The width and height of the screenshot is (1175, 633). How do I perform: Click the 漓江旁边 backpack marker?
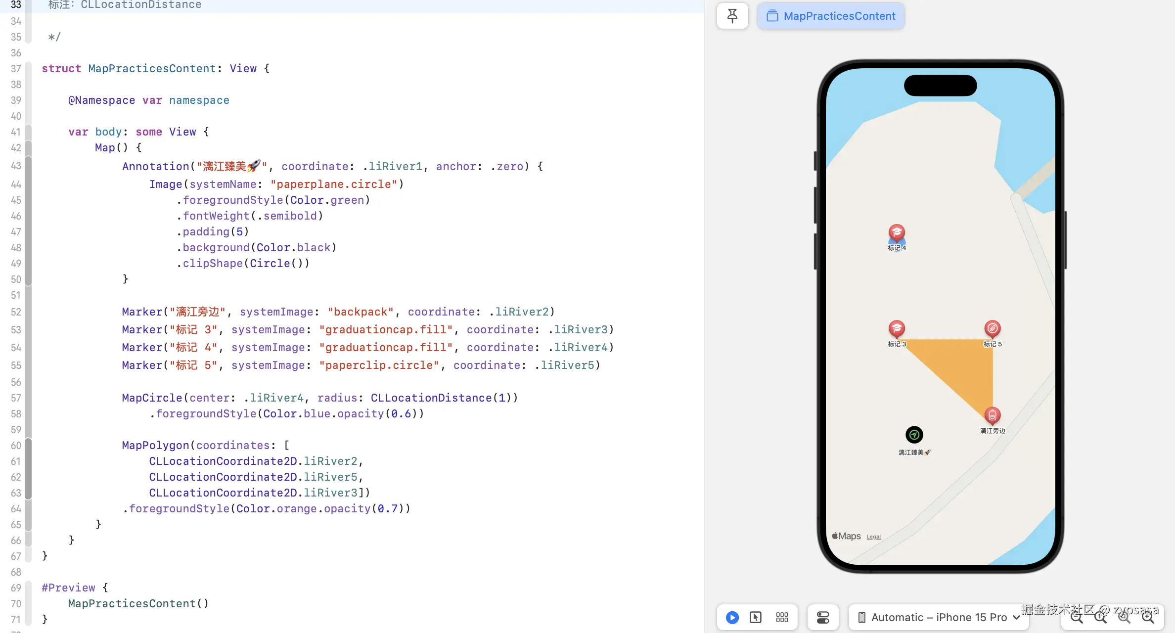(992, 415)
